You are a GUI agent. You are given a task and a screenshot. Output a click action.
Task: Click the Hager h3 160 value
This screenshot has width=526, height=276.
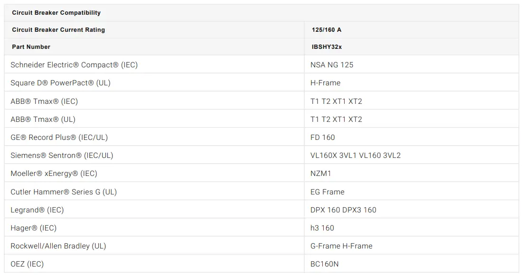coord(322,228)
